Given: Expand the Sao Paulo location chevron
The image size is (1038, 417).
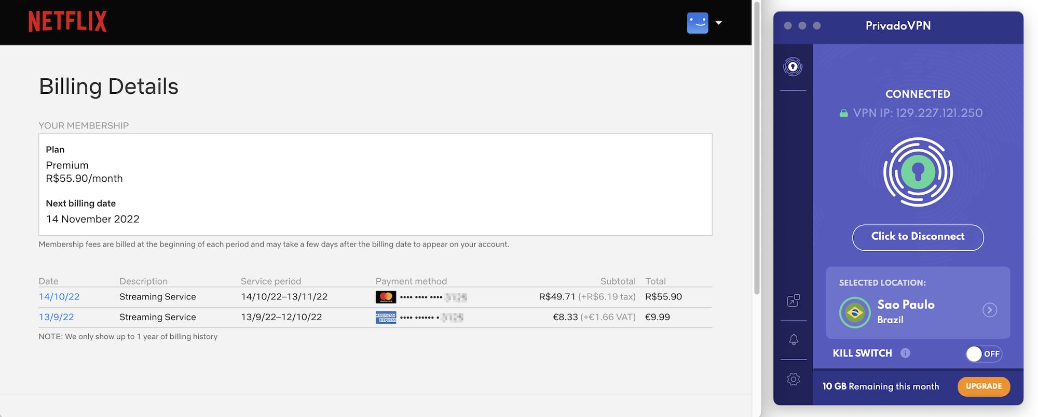Looking at the screenshot, I should coord(989,310).
